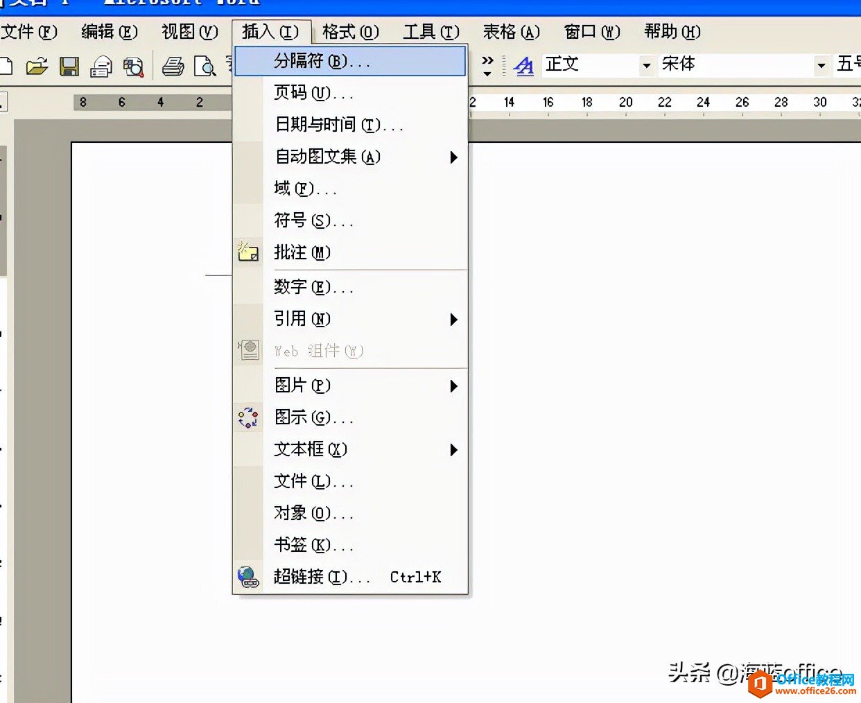
Task: Click the 五号 font size box
Action: tap(848, 65)
